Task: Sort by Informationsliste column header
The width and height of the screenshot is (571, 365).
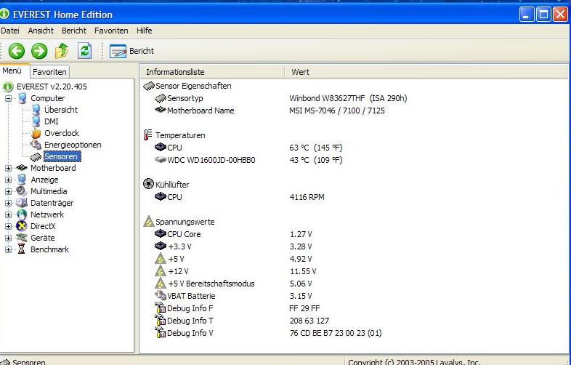Action: coord(212,72)
